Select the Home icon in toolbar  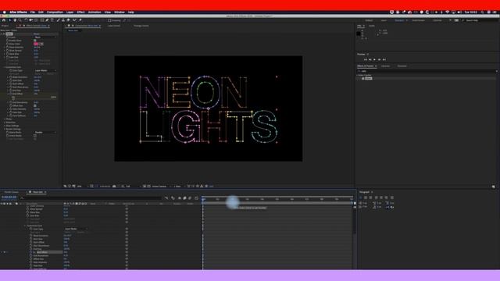(4, 20)
